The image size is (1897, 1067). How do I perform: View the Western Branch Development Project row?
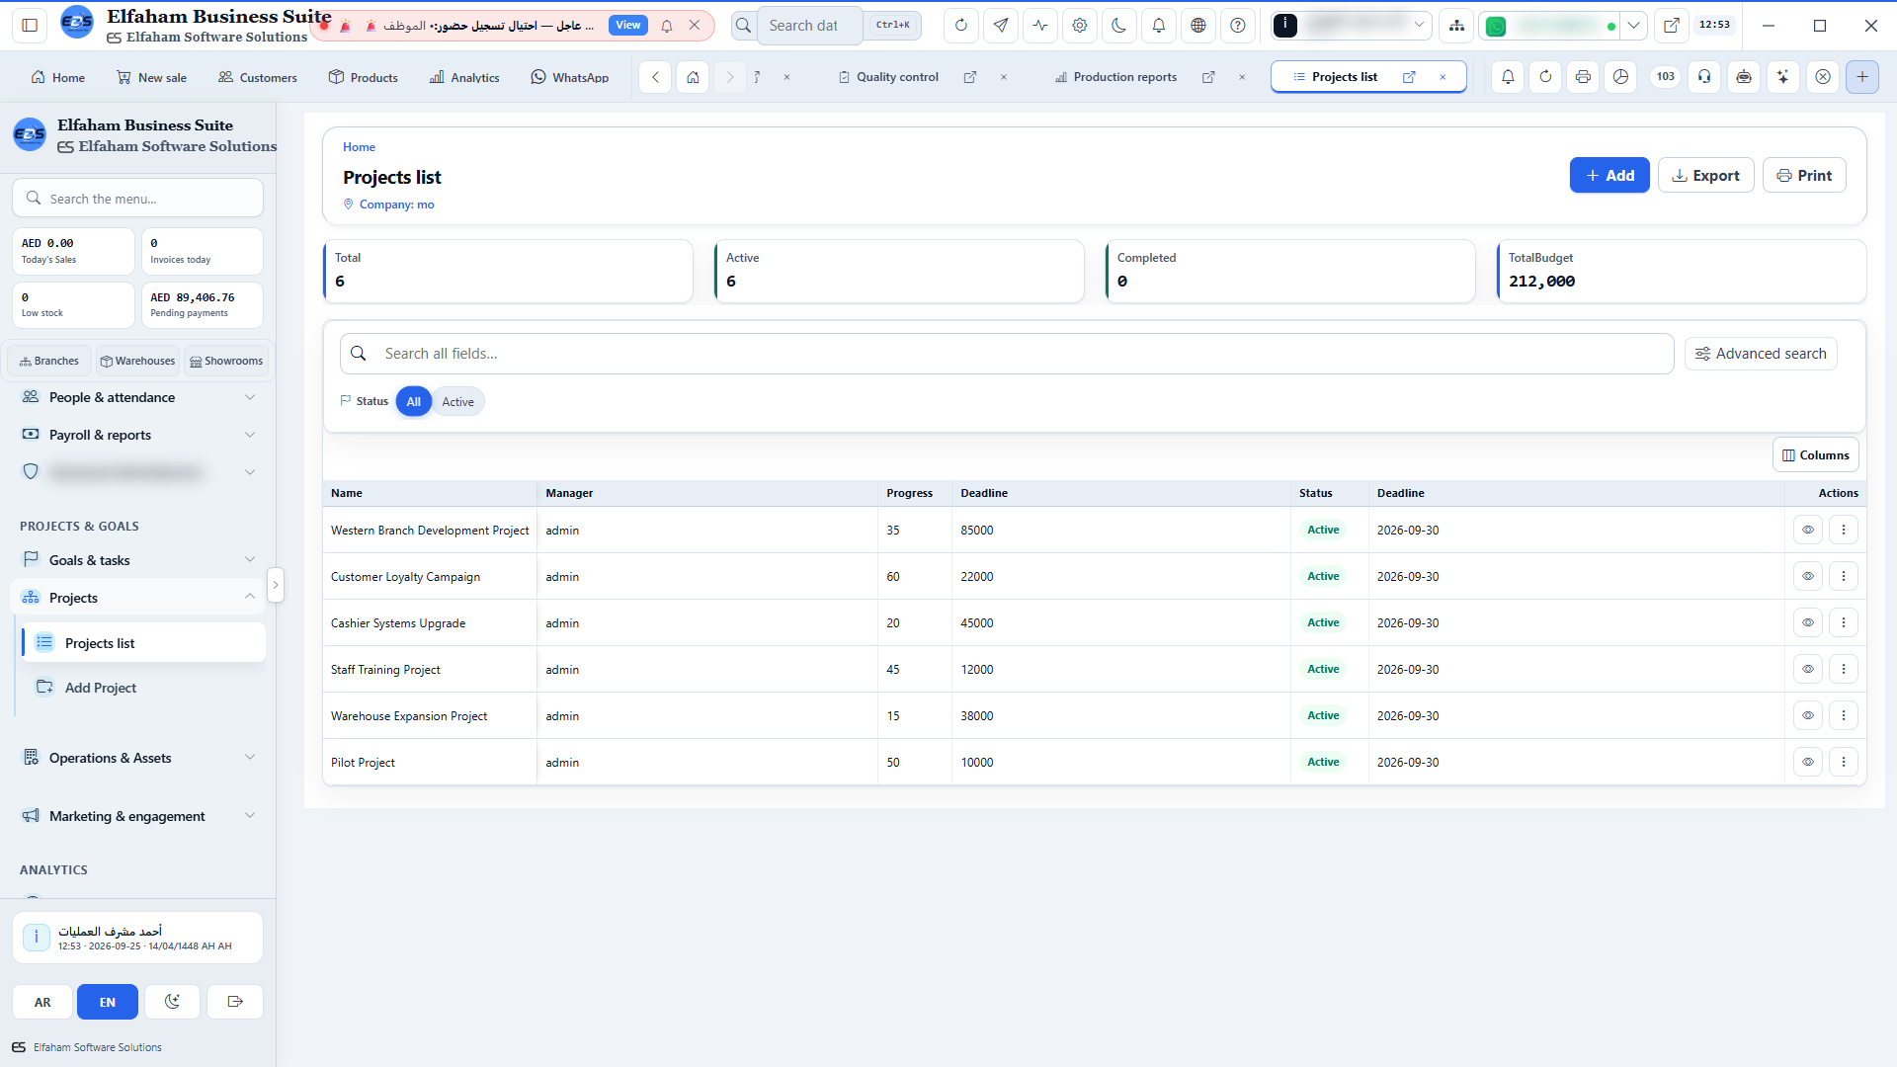coord(1808,530)
